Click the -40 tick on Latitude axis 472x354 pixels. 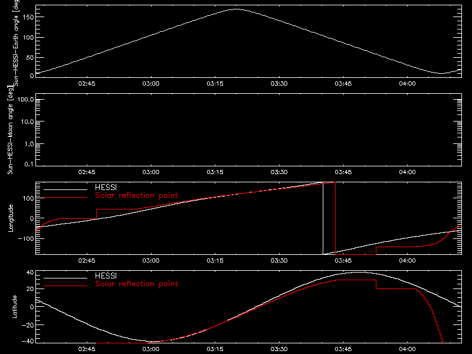[x=28, y=342]
